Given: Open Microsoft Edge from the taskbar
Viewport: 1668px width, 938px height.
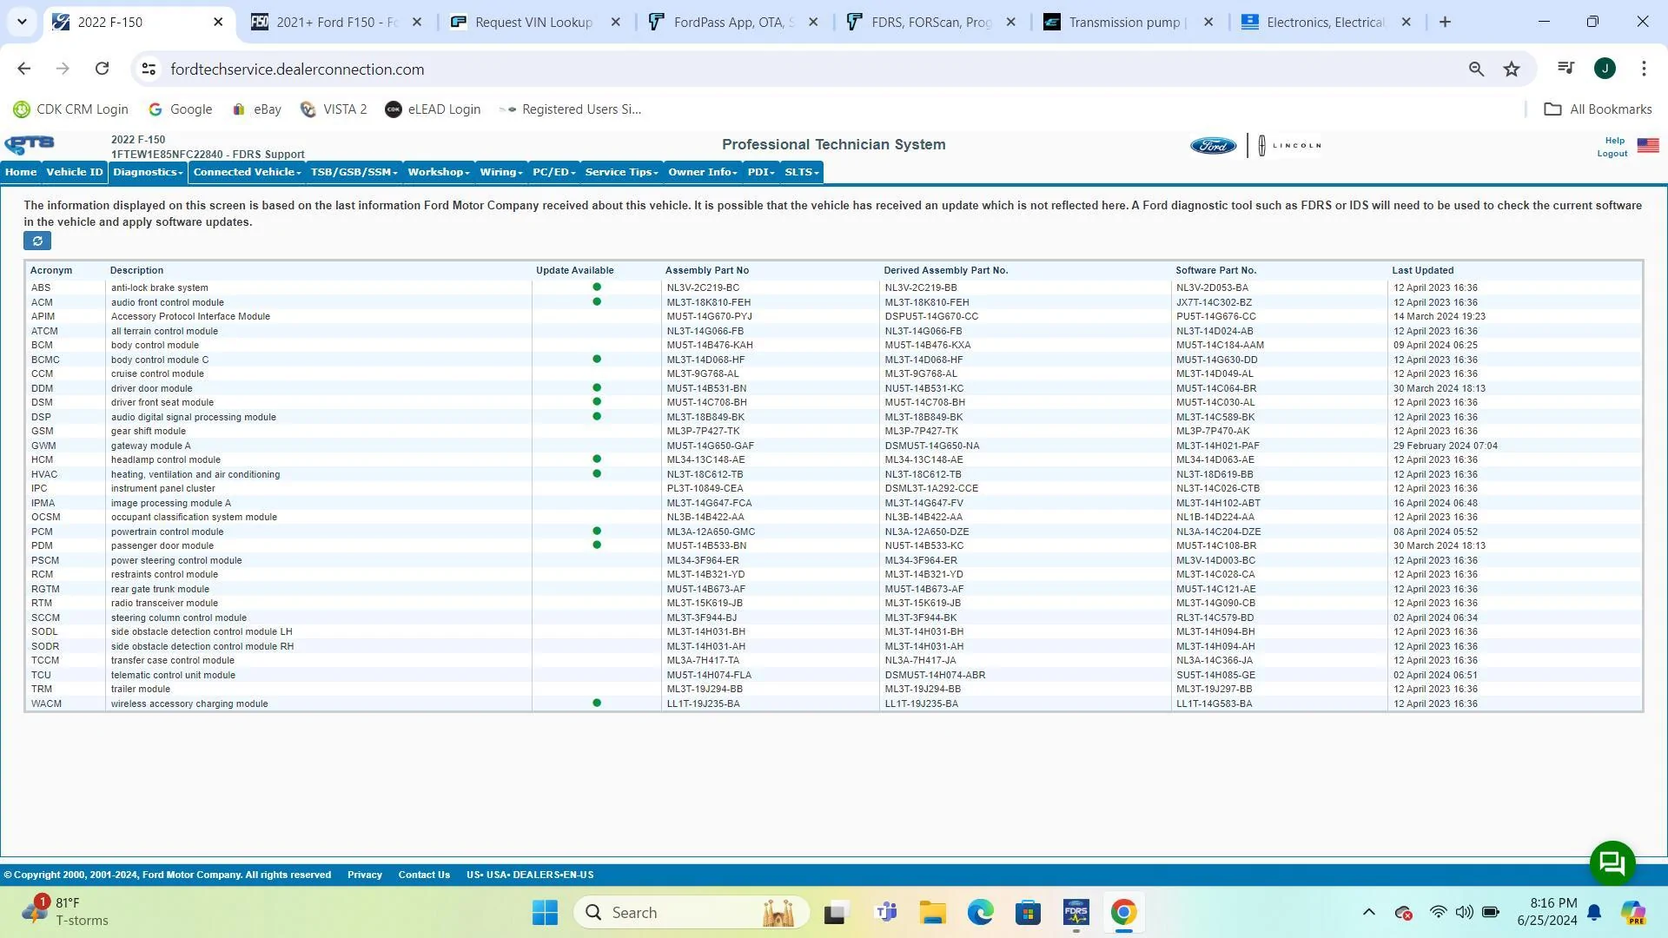Looking at the screenshot, I should click(980, 913).
